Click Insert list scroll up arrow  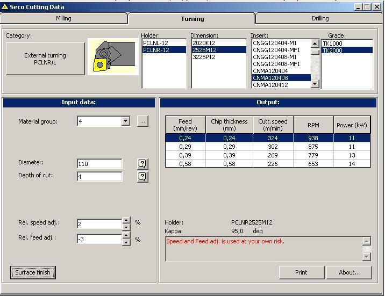click(315, 44)
